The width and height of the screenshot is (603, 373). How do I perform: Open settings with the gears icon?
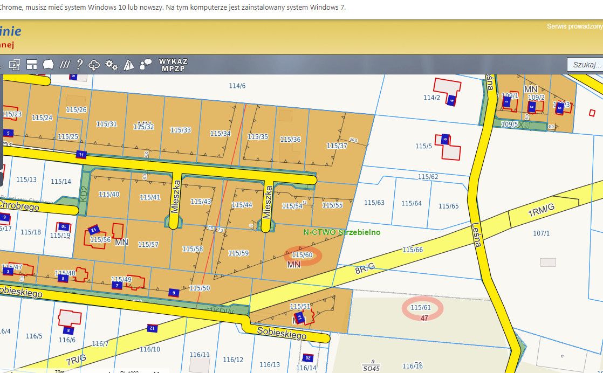[x=112, y=65]
